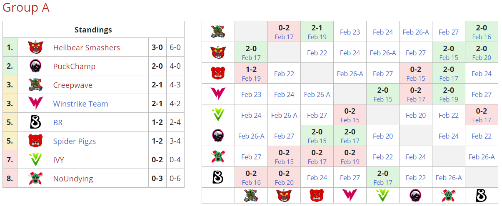
Task: Click the NoUndying logo in the standings
Action: [x=35, y=179]
